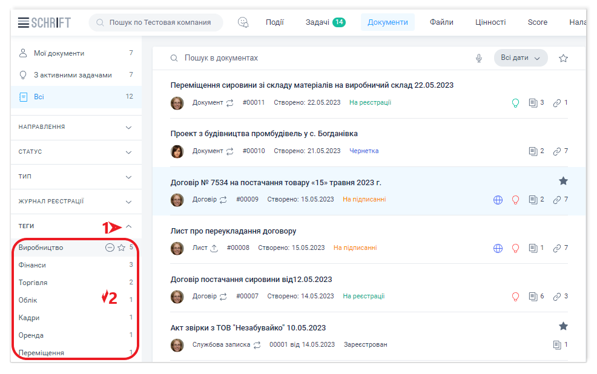Expand the СТАТУС filter section

click(128, 152)
